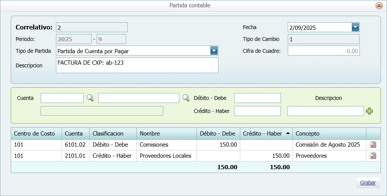Click the Cuenta code input field

click(62, 98)
